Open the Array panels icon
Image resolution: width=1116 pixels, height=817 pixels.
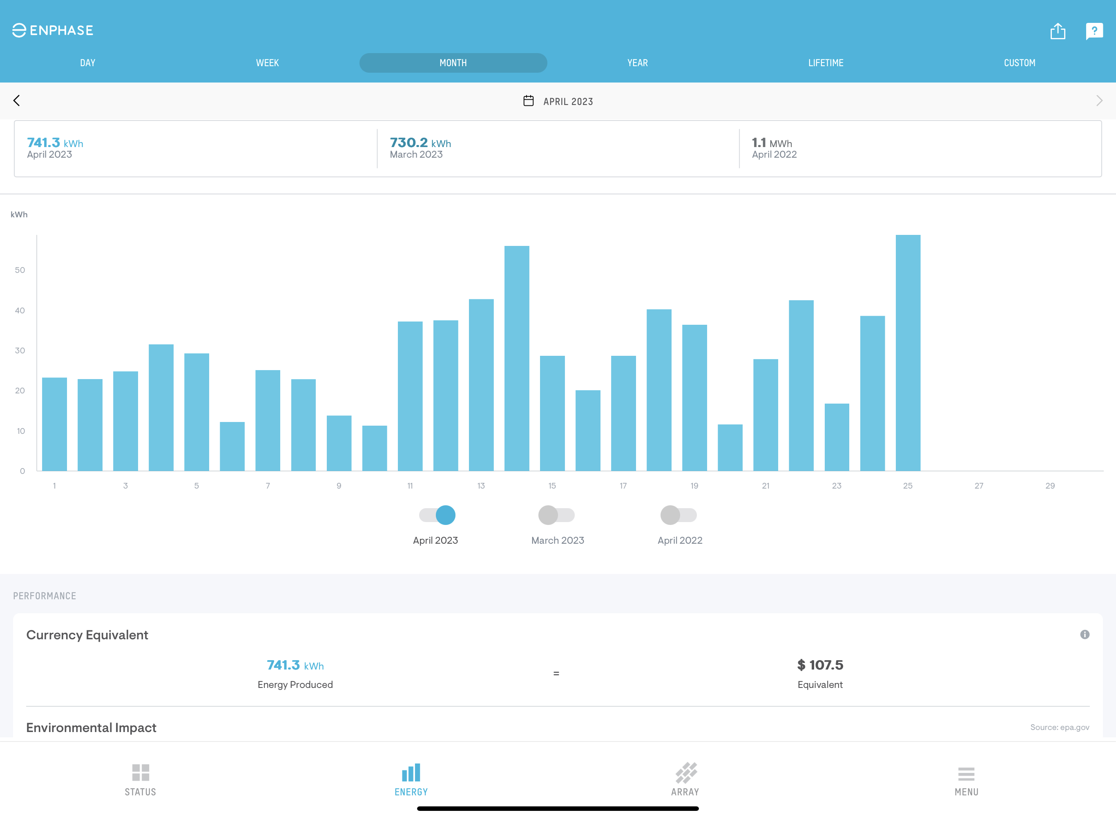685,772
